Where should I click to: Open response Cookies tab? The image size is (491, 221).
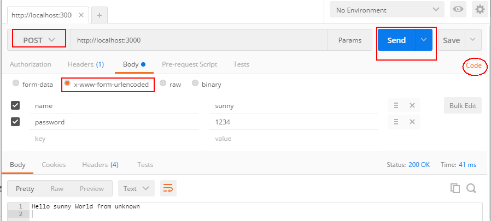point(54,164)
